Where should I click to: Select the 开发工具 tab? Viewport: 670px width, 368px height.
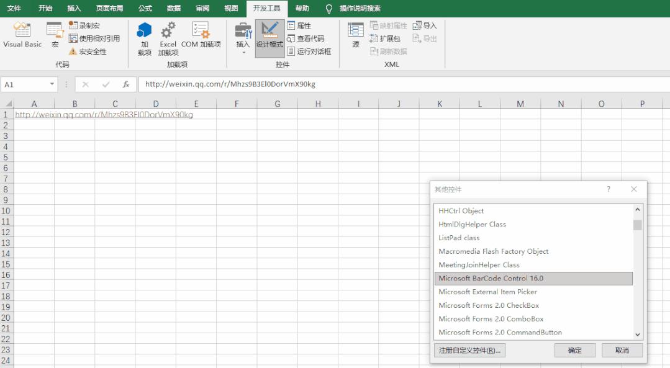pyautogui.click(x=266, y=8)
